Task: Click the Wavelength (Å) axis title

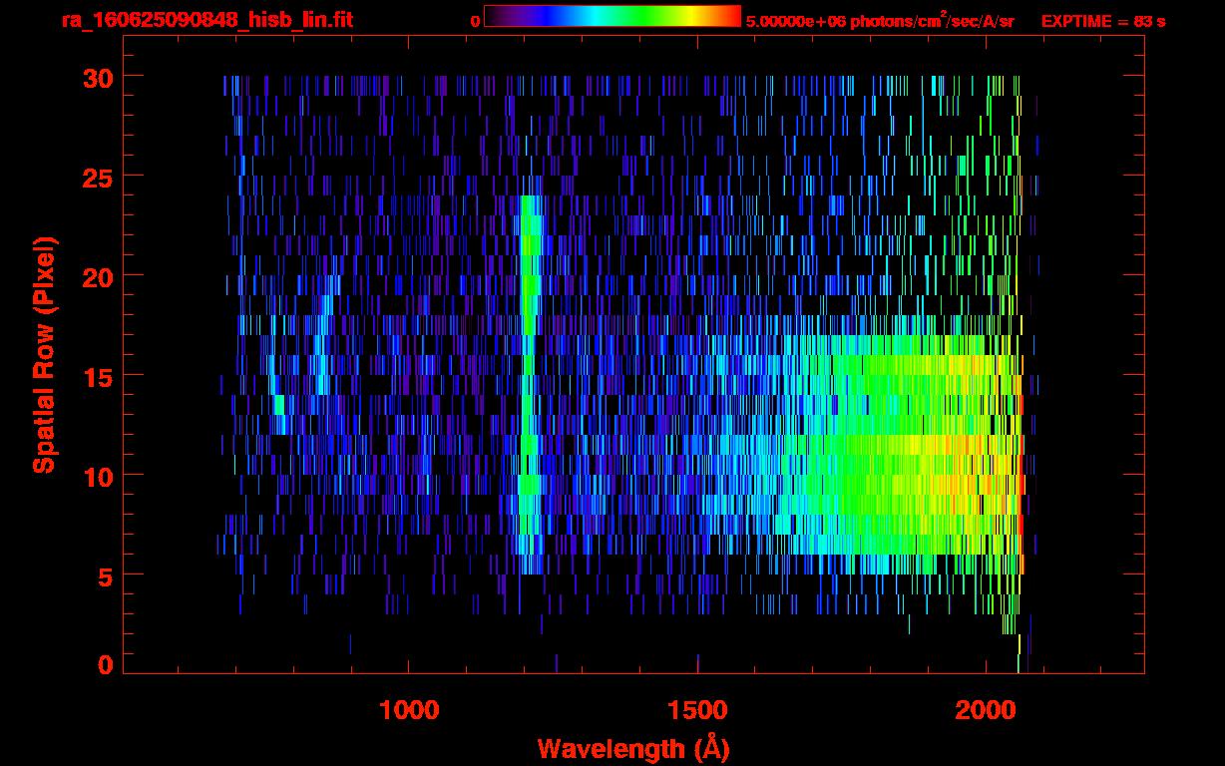Action: pyautogui.click(x=626, y=748)
